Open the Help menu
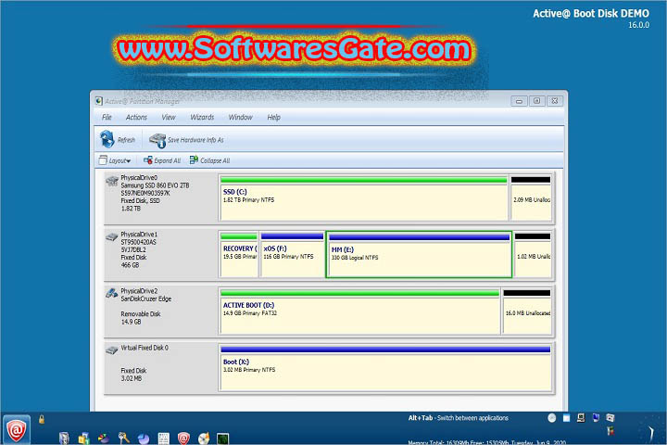Viewport: 667px width, 445px height. click(273, 117)
